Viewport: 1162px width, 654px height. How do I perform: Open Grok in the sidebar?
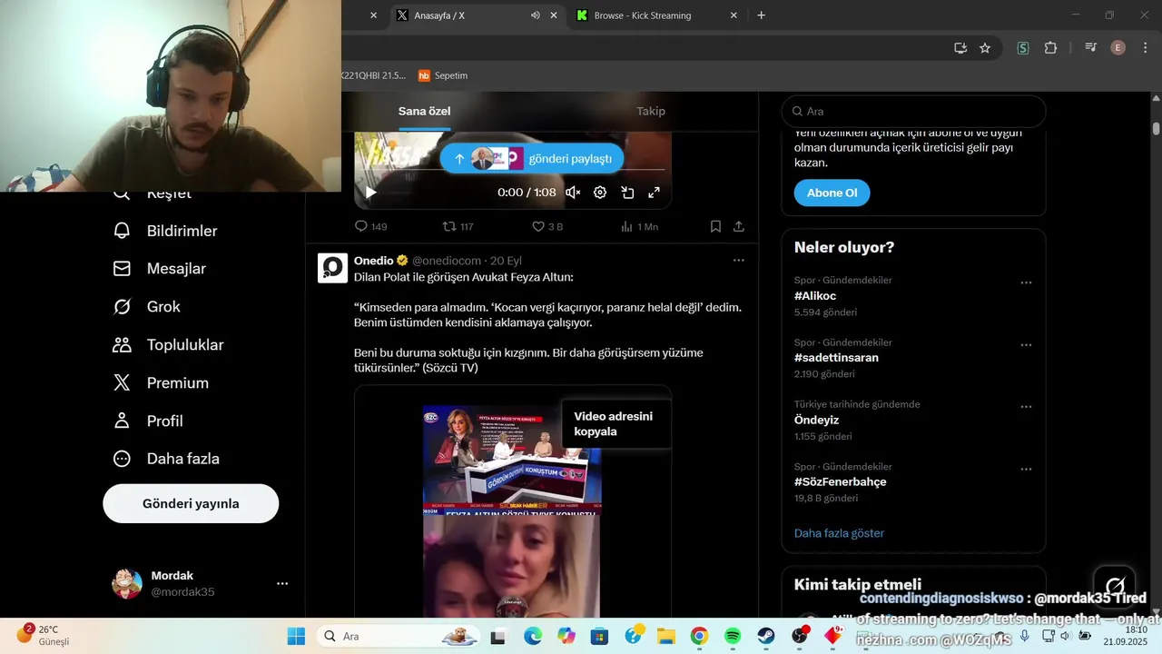[146, 307]
